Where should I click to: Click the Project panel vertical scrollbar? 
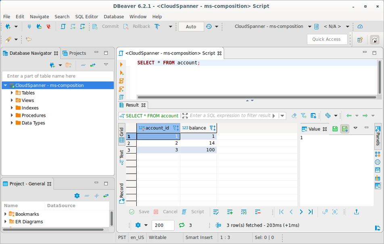[112, 219]
